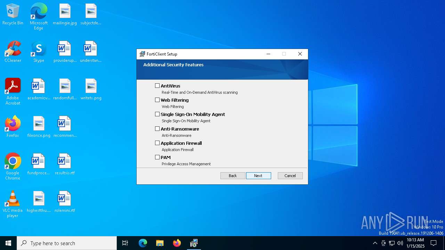Select Firefox desktop shortcut
Viewport: 445px width, 250px height.
pos(13,127)
